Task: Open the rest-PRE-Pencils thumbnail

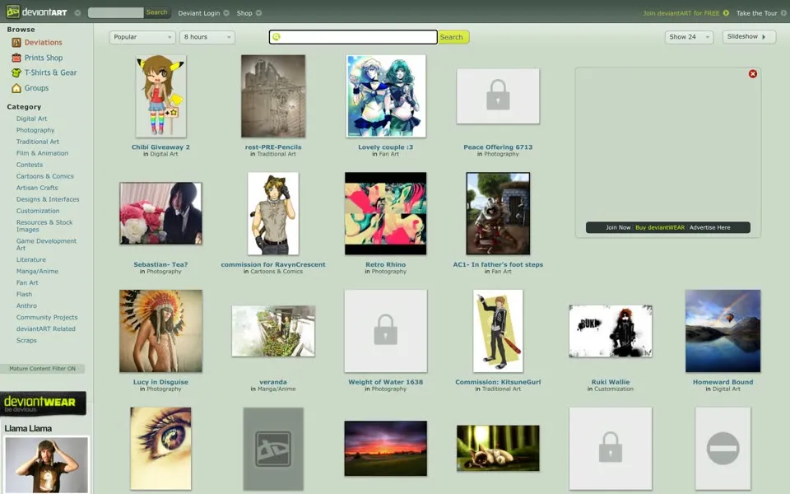Action: click(x=273, y=96)
